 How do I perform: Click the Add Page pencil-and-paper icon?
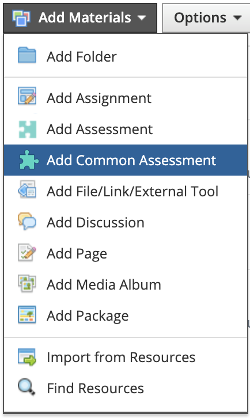(27, 252)
